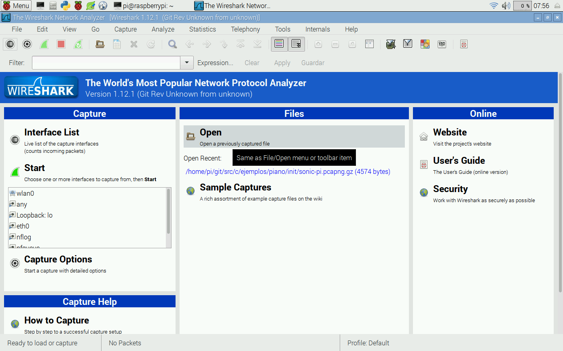Open the Statistics menu
Viewport: 563px width, 351px height.
pyautogui.click(x=202, y=29)
